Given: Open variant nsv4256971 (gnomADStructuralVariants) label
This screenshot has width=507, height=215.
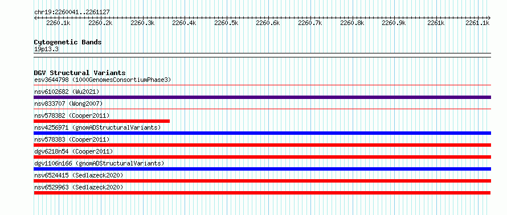Looking at the screenshot, I should [97, 127].
